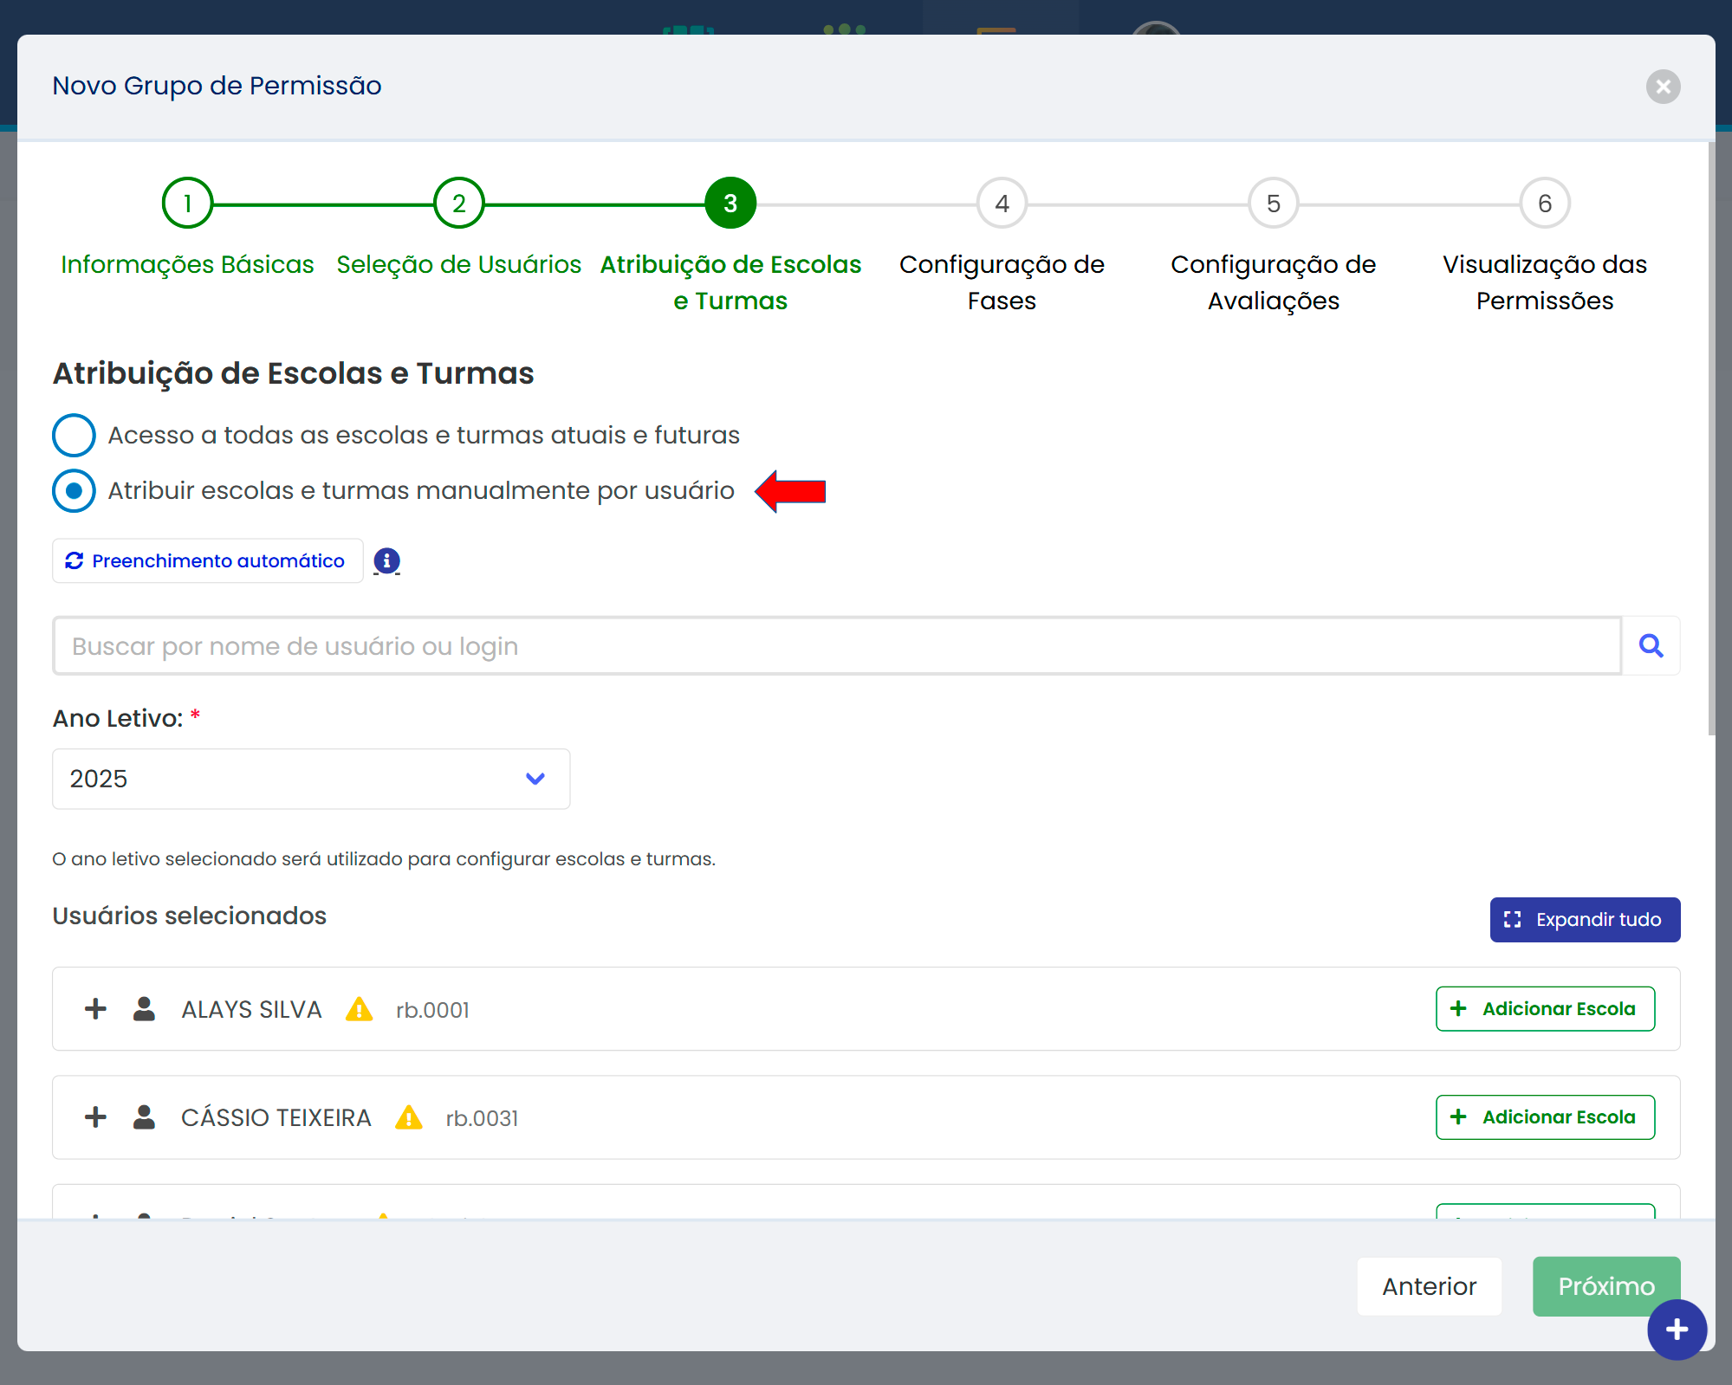The image size is (1732, 1385).
Task: Expand the CÁSSIO TEIXEIRA user row
Action: (x=95, y=1117)
